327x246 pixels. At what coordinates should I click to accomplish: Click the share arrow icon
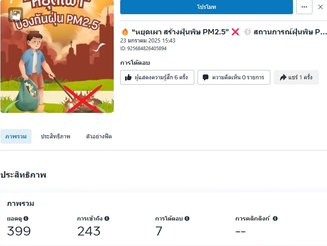point(283,77)
